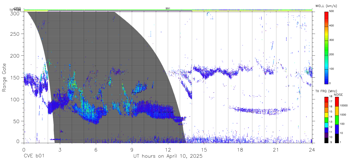This screenshot has height=162, width=351.
Task: Click the '991' CPID value at top
Action: pos(168,8)
